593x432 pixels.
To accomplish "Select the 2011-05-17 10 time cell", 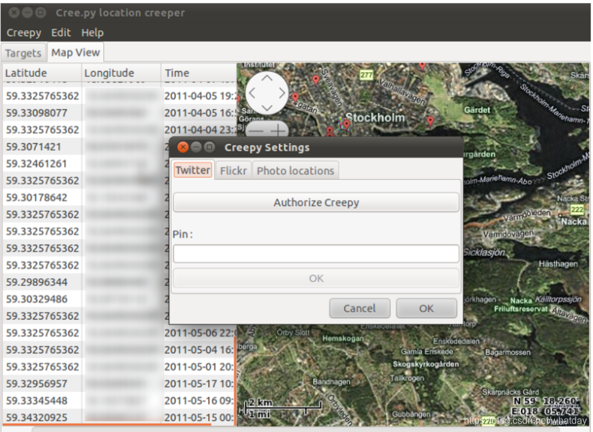I will 199,383.
